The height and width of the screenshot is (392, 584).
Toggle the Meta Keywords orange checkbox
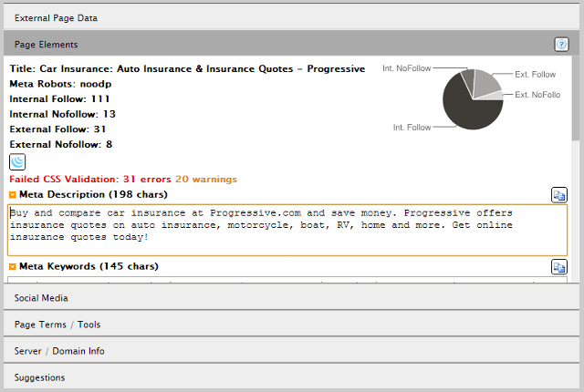coord(12,266)
